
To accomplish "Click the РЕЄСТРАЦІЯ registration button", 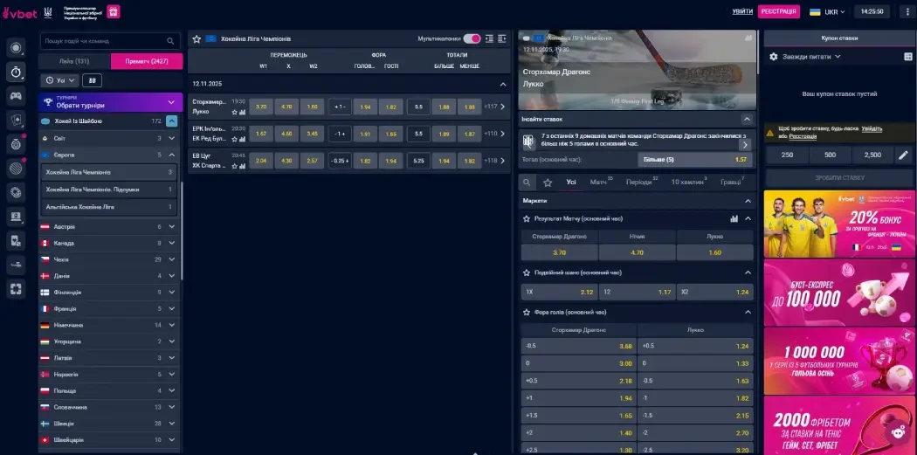I will (778, 11).
